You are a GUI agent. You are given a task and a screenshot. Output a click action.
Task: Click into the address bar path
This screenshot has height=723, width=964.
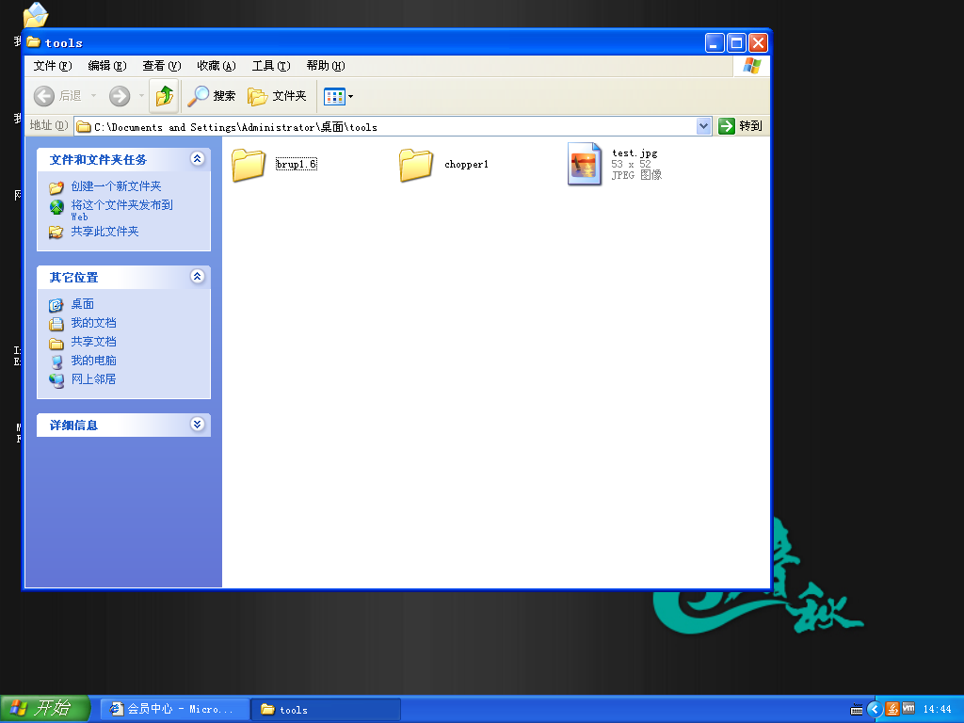click(394, 127)
